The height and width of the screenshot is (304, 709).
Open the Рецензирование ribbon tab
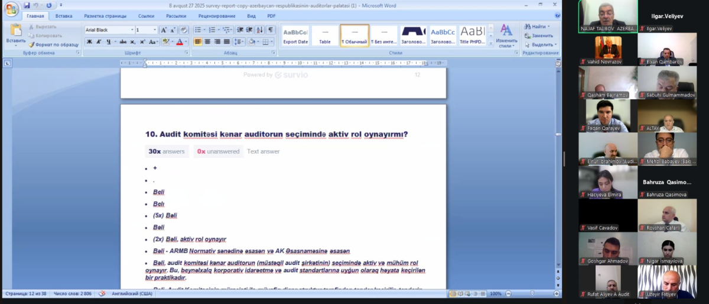pyautogui.click(x=216, y=16)
